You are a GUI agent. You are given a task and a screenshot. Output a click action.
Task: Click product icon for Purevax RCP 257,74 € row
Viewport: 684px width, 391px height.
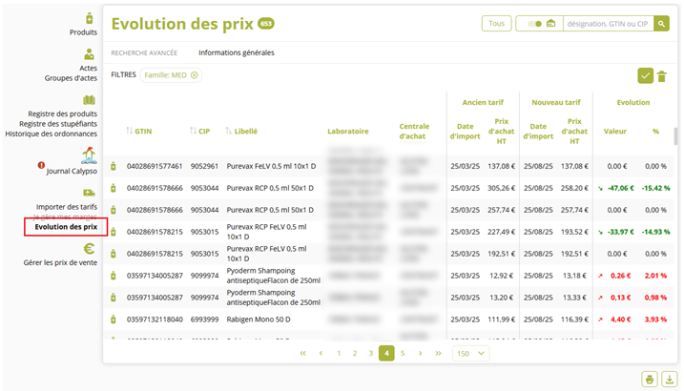tap(114, 210)
